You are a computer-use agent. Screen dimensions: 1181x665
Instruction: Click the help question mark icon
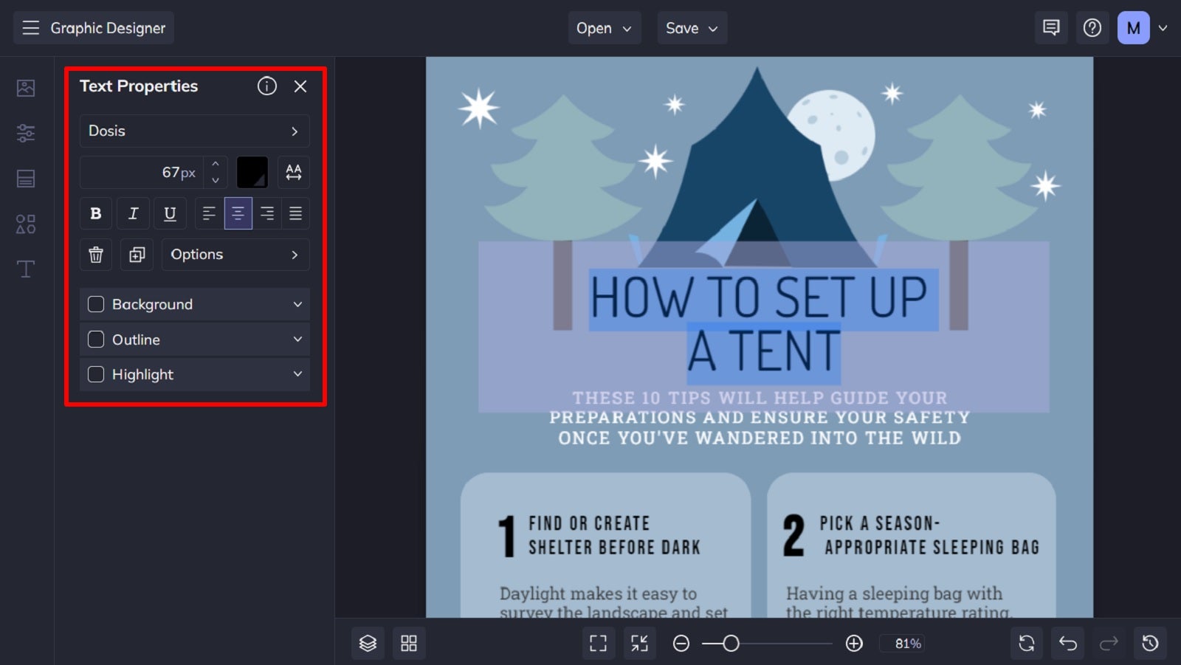pos(1092,27)
